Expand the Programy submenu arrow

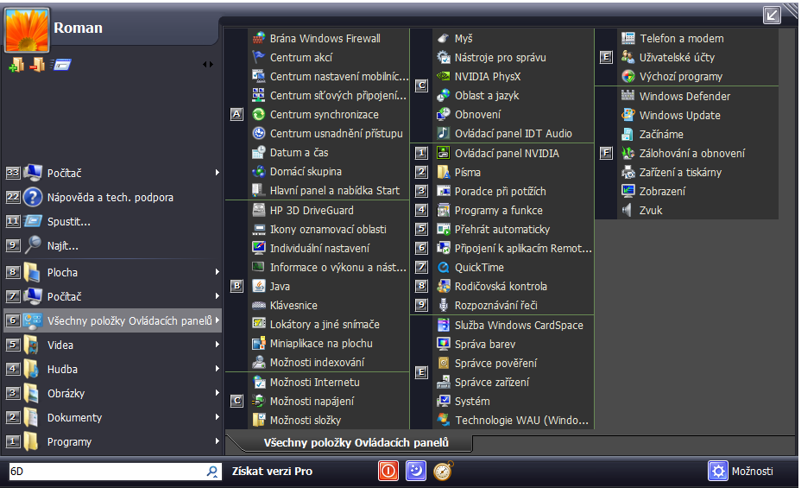tap(218, 441)
